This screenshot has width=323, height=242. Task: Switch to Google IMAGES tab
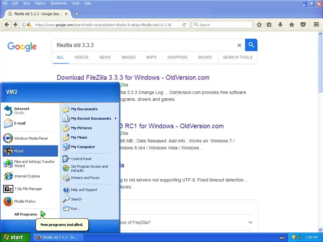(129, 57)
